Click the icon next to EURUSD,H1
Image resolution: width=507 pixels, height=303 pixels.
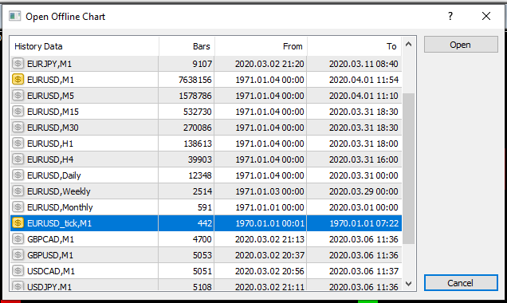[x=18, y=143]
